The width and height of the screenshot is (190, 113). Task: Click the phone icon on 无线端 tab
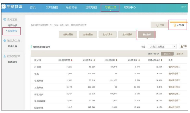click(x=175, y=25)
